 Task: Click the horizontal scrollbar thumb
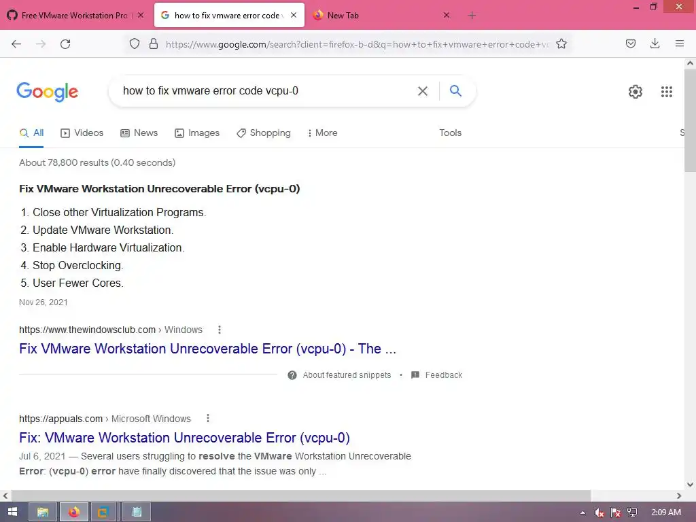tap(301, 495)
